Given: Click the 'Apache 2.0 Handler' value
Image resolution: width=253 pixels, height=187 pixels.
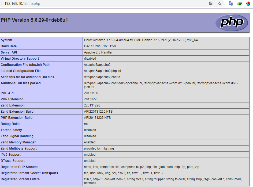Looking at the screenshot, I should (x=98, y=52).
